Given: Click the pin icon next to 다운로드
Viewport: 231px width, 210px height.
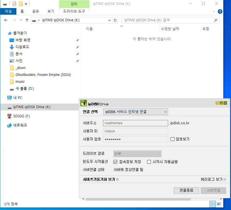Looking at the screenshot, I should (x=78, y=47).
